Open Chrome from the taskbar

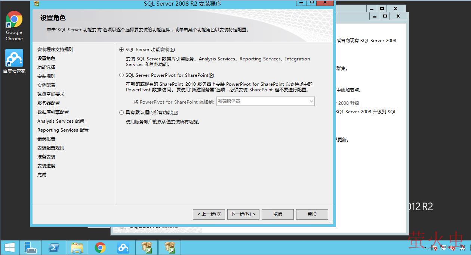click(x=100, y=248)
